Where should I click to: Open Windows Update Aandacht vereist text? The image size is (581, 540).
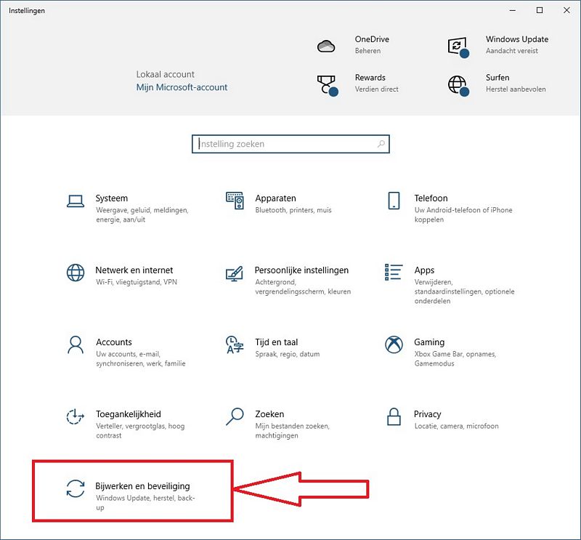pos(512,51)
